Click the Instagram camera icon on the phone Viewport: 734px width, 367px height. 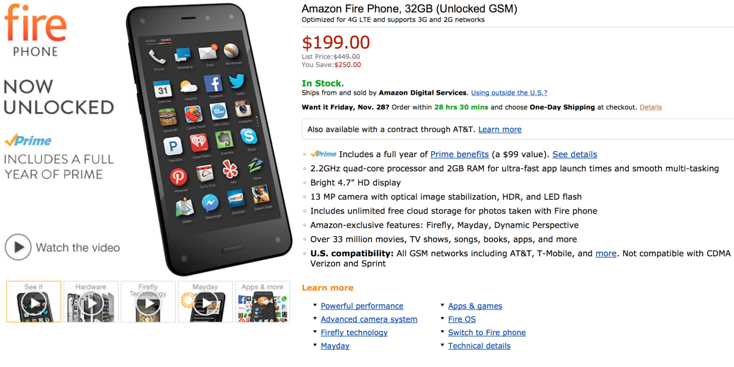pyautogui.click(x=244, y=109)
